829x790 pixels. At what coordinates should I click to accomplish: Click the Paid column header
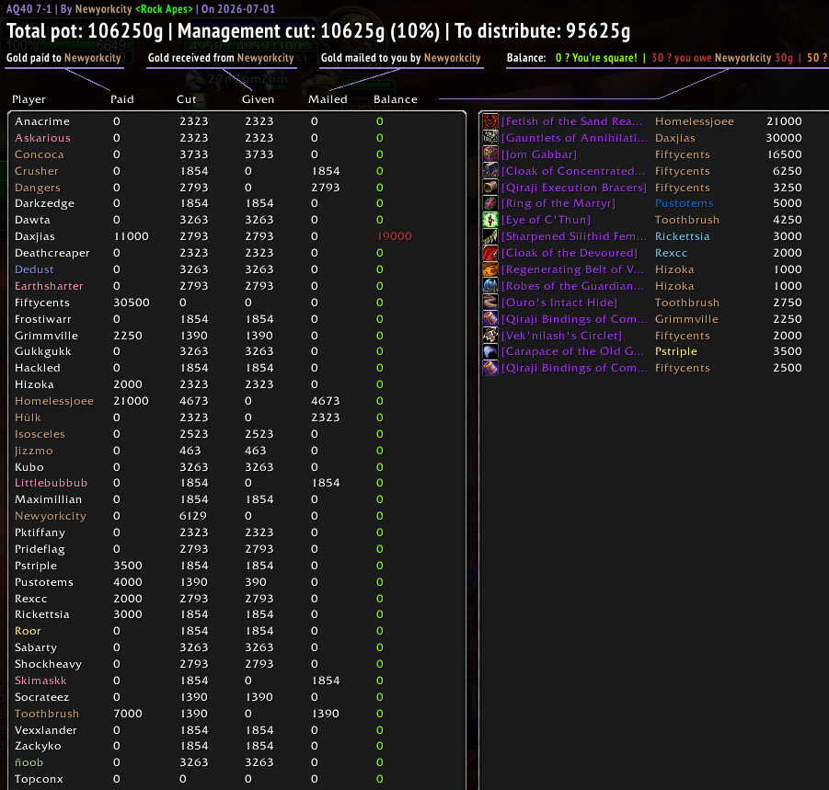[x=122, y=99]
